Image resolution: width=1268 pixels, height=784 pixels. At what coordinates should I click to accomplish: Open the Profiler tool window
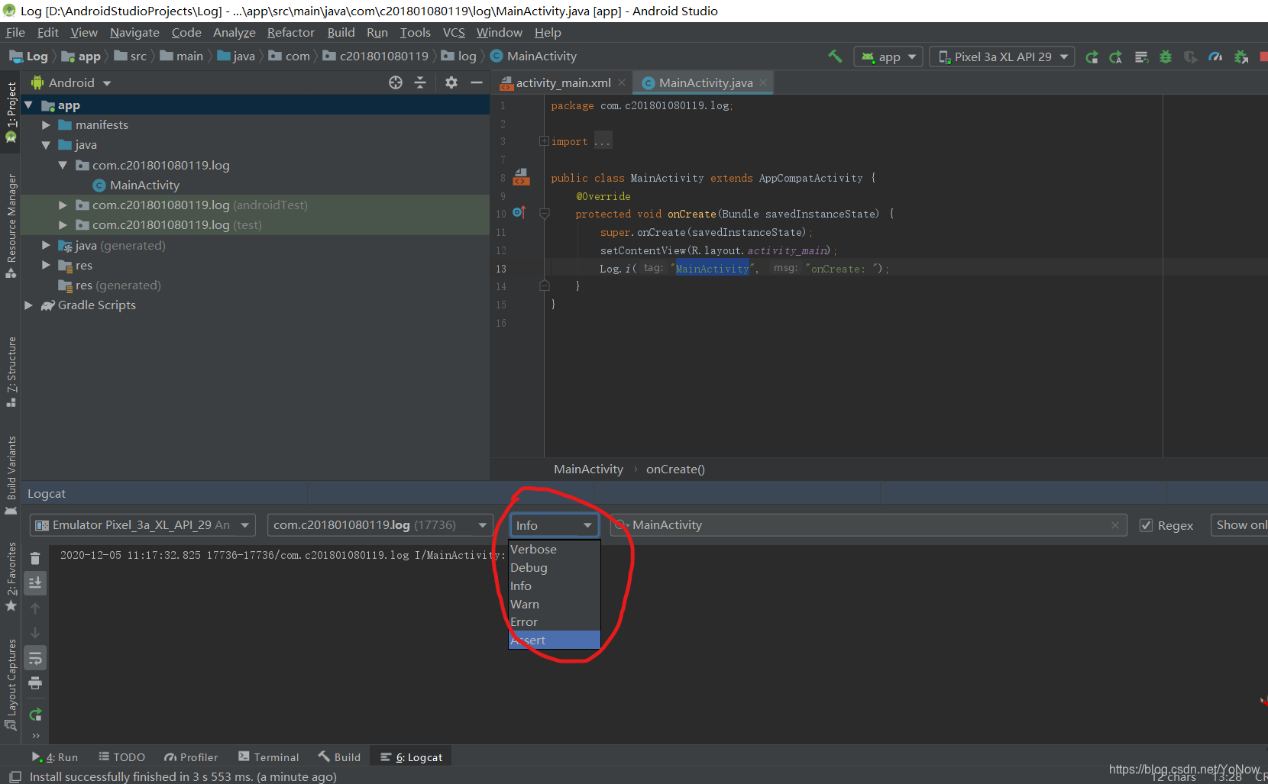tap(191, 757)
